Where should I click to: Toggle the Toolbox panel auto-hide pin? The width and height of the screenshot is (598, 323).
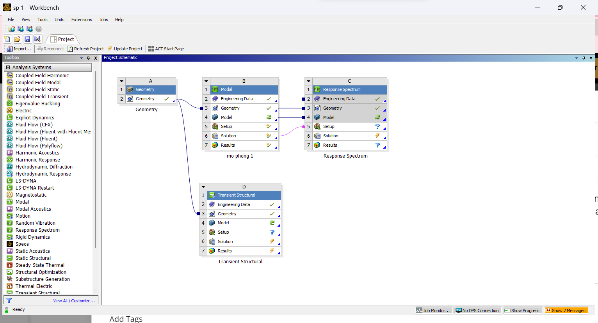(x=89, y=58)
